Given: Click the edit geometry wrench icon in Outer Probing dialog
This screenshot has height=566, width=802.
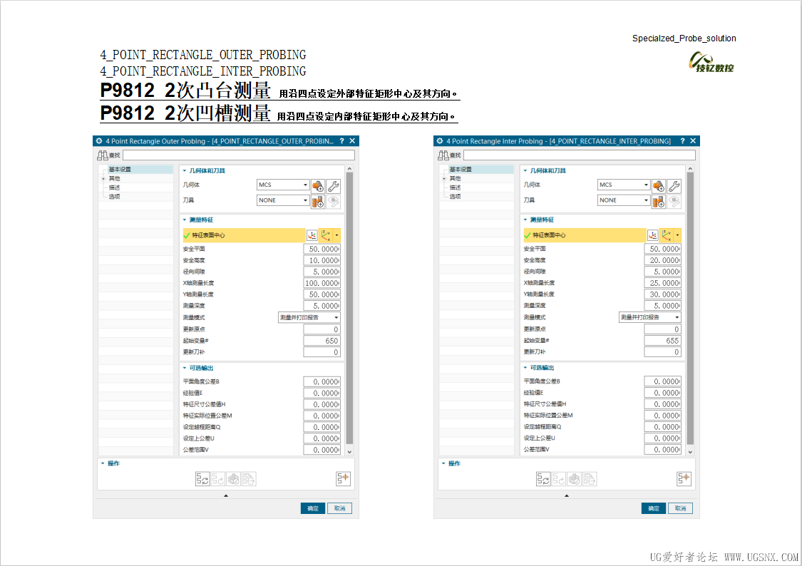Looking at the screenshot, I should 333,186.
